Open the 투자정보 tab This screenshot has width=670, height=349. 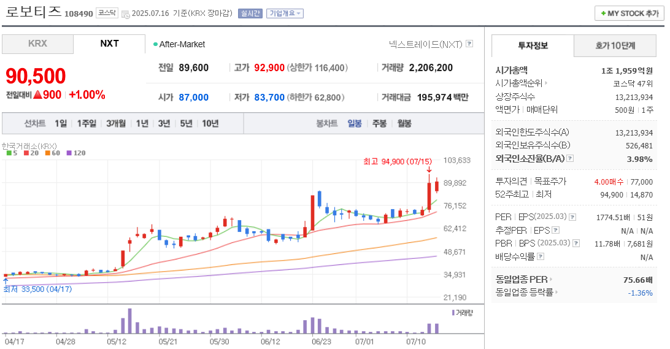pos(533,46)
